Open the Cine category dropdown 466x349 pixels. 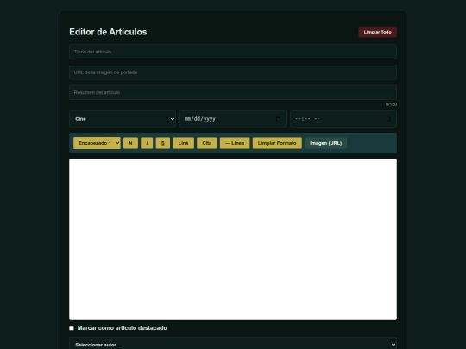[x=123, y=119]
